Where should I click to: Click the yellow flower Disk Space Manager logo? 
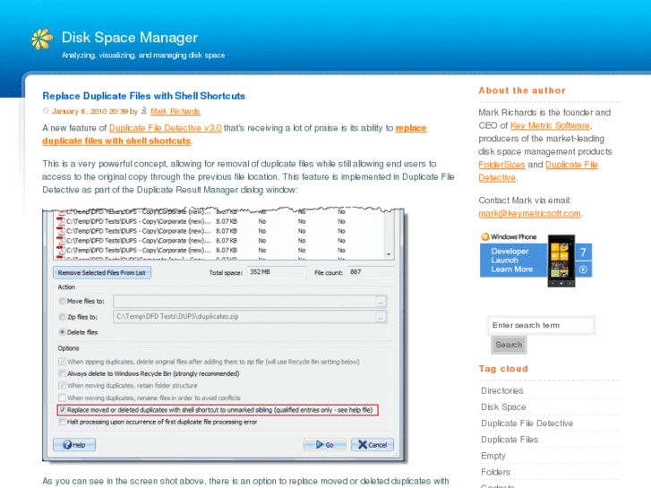click(x=42, y=39)
